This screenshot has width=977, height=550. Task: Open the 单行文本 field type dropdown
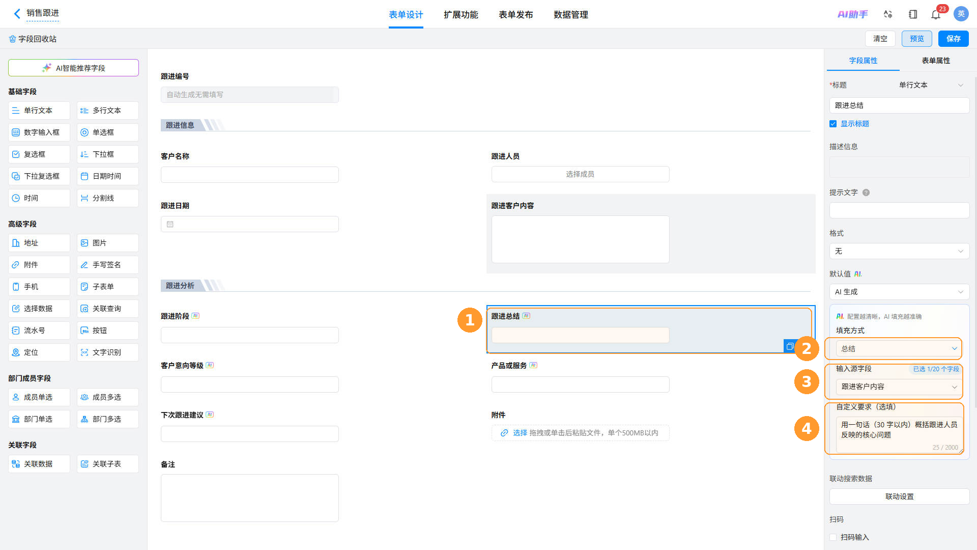point(931,85)
